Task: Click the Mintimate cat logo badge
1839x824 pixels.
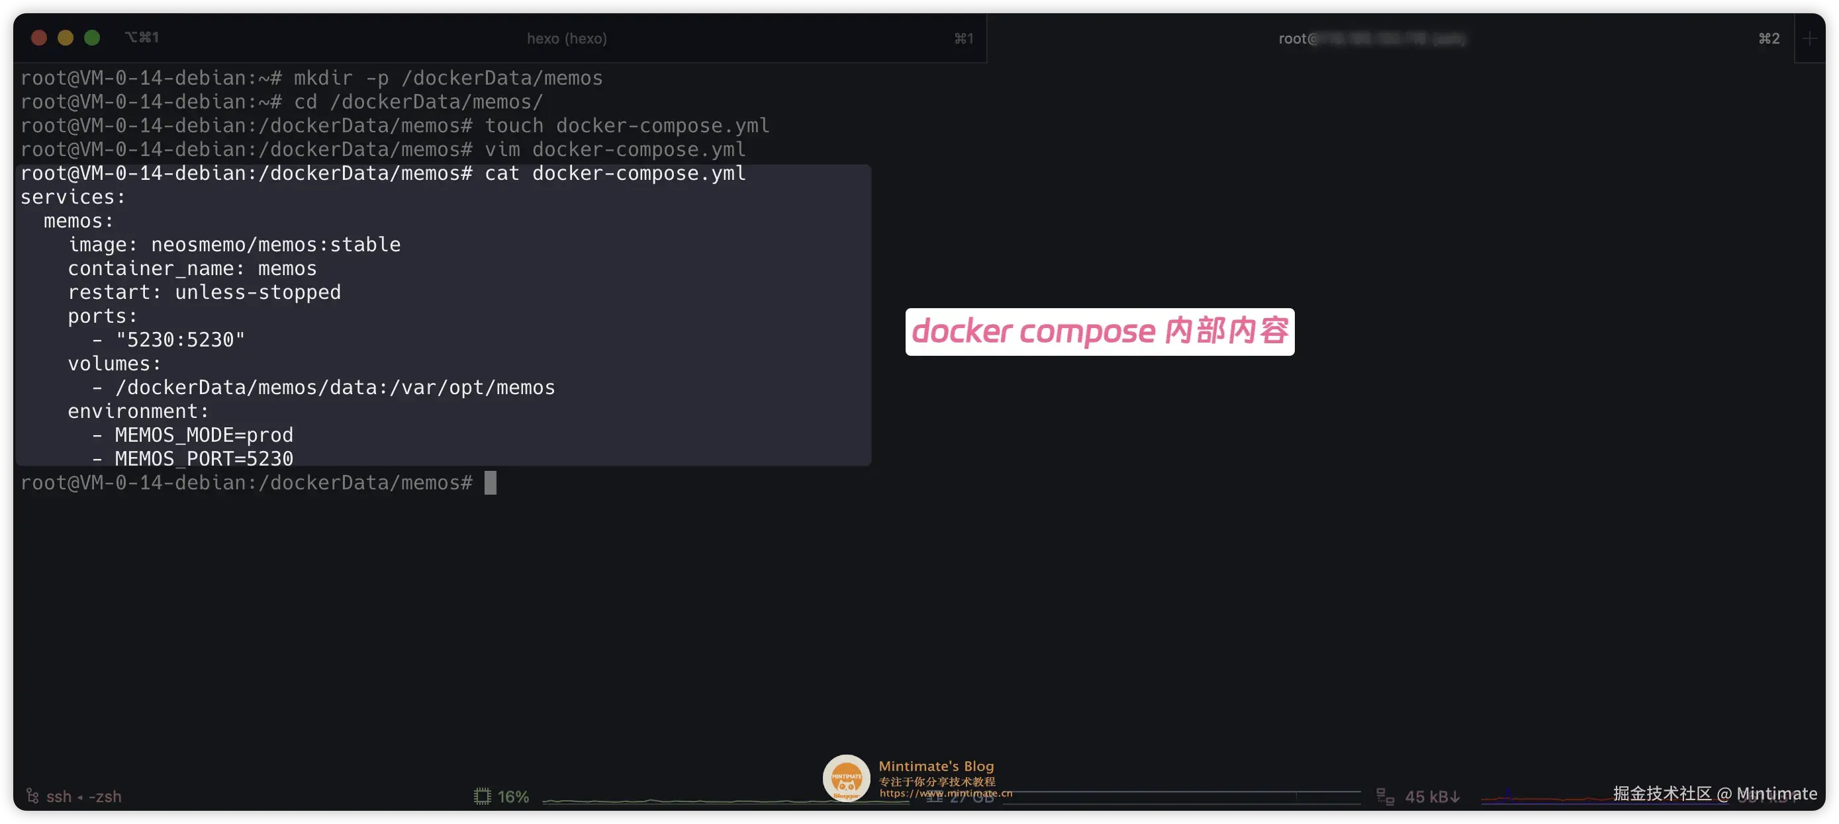Action: click(x=846, y=778)
